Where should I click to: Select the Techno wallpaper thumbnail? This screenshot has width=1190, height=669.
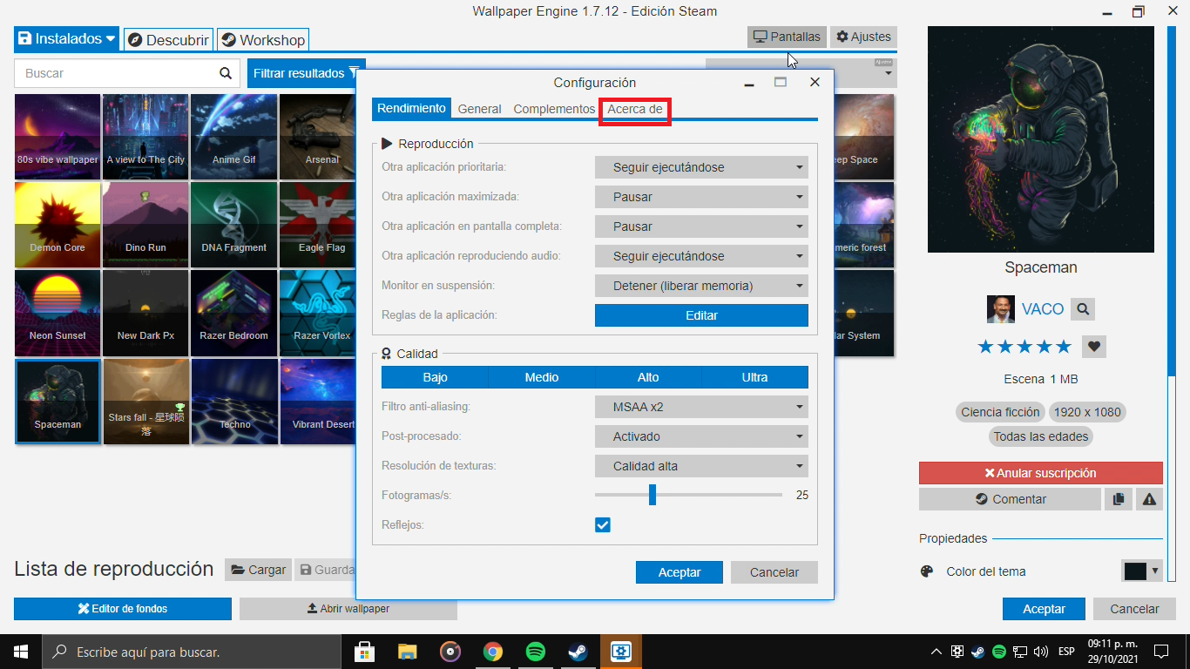[x=234, y=402]
